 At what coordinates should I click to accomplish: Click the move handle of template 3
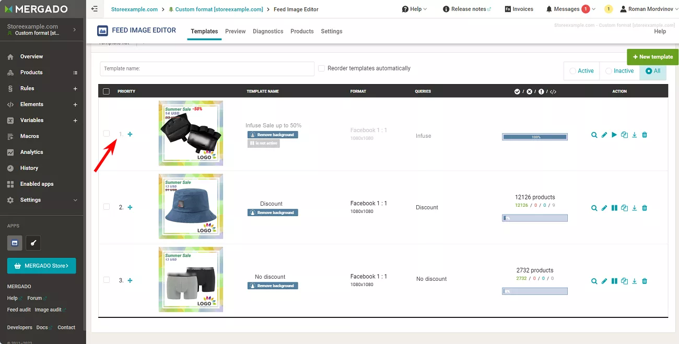[130, 280]
